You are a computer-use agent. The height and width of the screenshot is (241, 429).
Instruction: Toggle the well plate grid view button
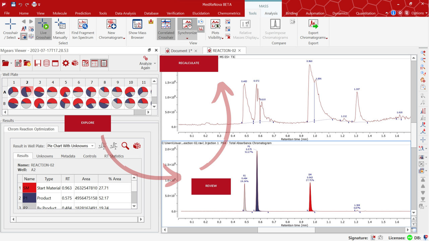tap(95, 63)
